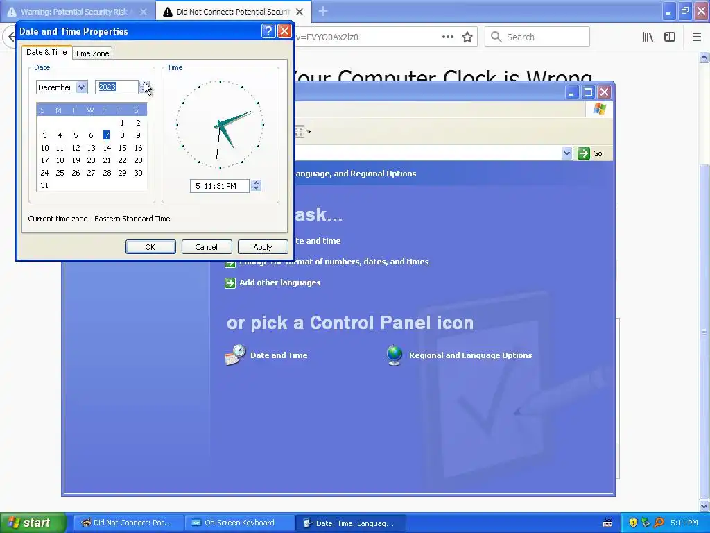Open the month dropdown showing December
Image resolution: width=710 pixels, height=533 pixels.
pos(82,87)
